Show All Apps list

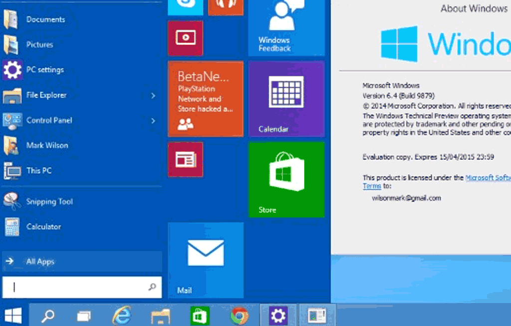pos(82,261)
